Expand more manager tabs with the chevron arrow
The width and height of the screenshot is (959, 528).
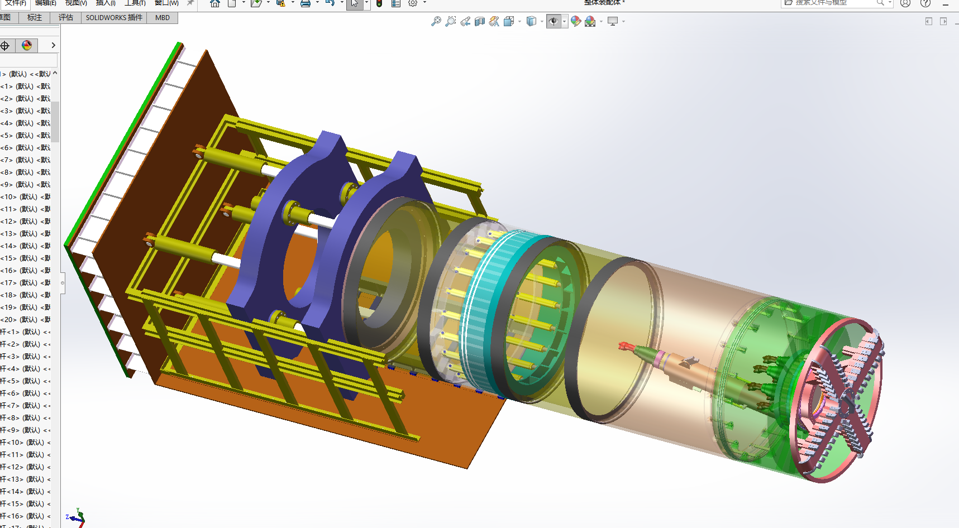(53, 45)
